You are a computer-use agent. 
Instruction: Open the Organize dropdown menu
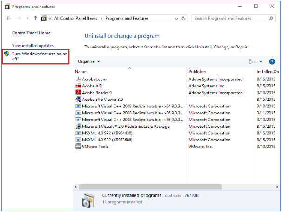pyautogui.click(x=89, y=62)
